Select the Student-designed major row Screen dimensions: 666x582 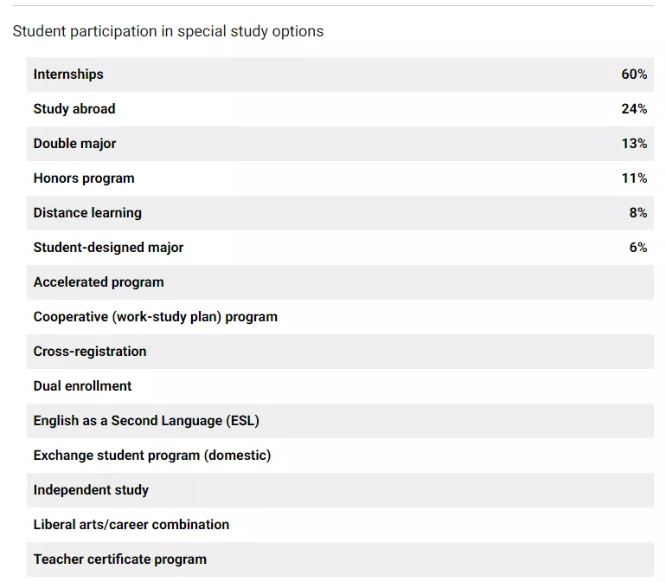[108, 248]
